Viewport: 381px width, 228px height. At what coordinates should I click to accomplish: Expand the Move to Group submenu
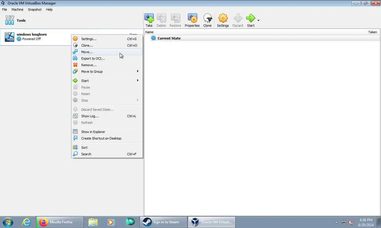click(107, 72)
